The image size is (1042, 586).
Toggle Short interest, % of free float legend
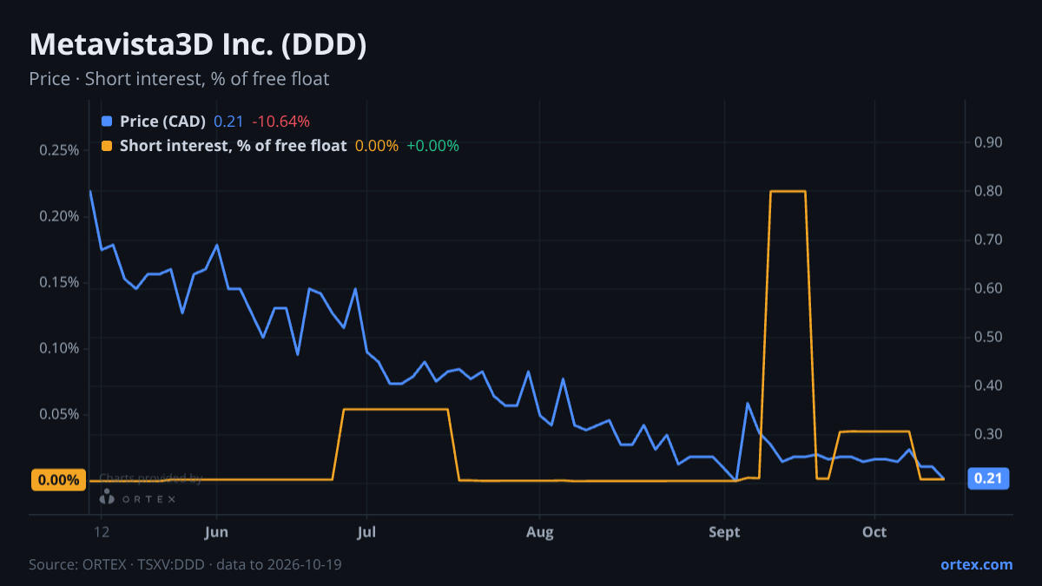tap(233, 146)
